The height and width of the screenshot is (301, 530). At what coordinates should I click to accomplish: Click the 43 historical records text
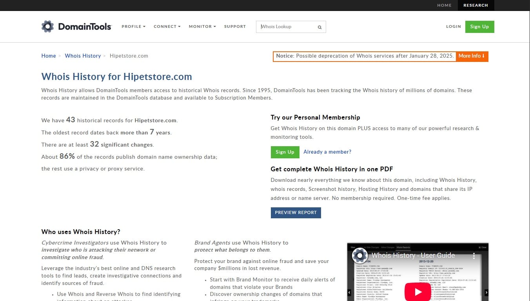point(109,120)
